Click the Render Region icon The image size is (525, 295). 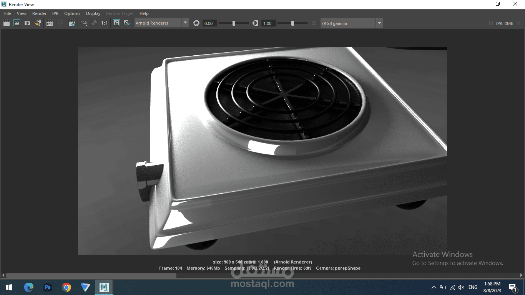[17, 23]
